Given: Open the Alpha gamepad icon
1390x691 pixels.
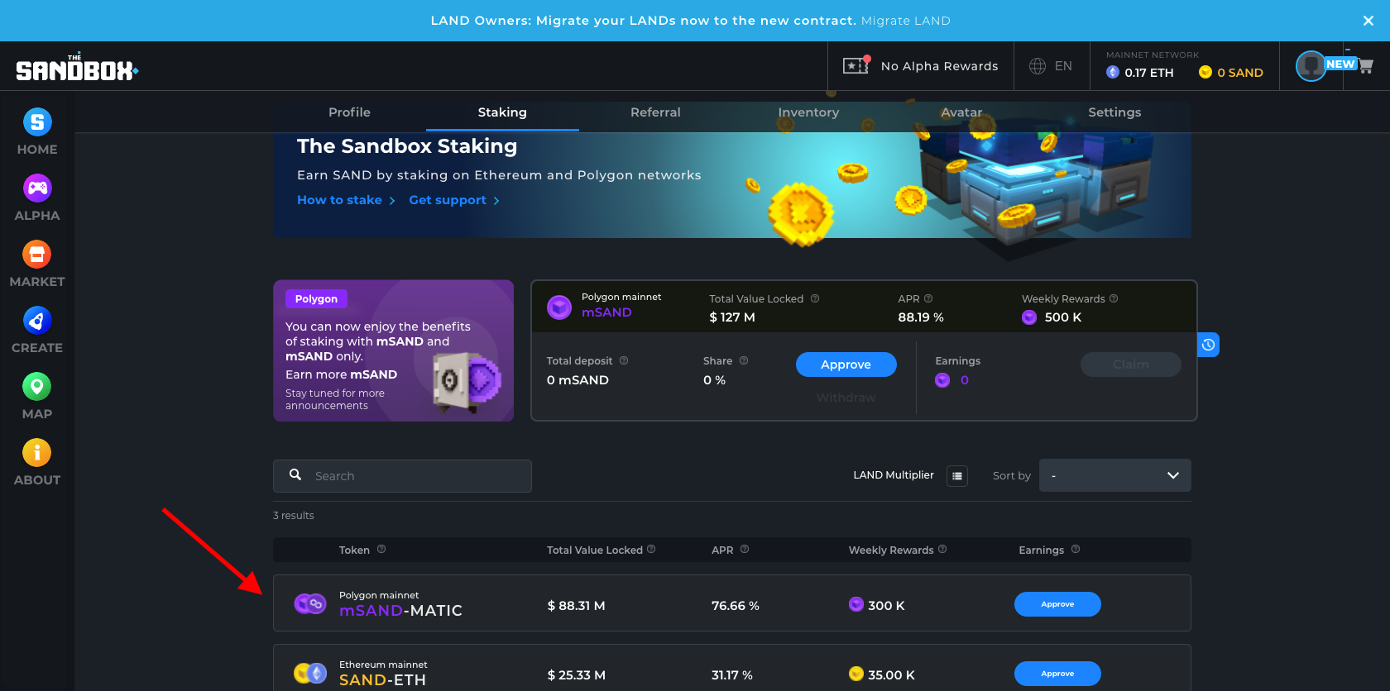Looking at the screenshot, I should pos(37,188).
